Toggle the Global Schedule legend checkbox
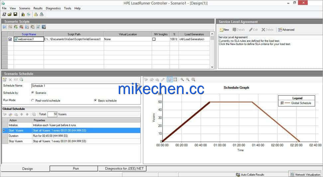The width and height of the screenshot is (323, 177). 282,103
